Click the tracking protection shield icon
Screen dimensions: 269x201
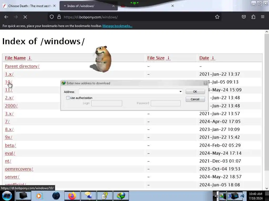coord(52,17)
